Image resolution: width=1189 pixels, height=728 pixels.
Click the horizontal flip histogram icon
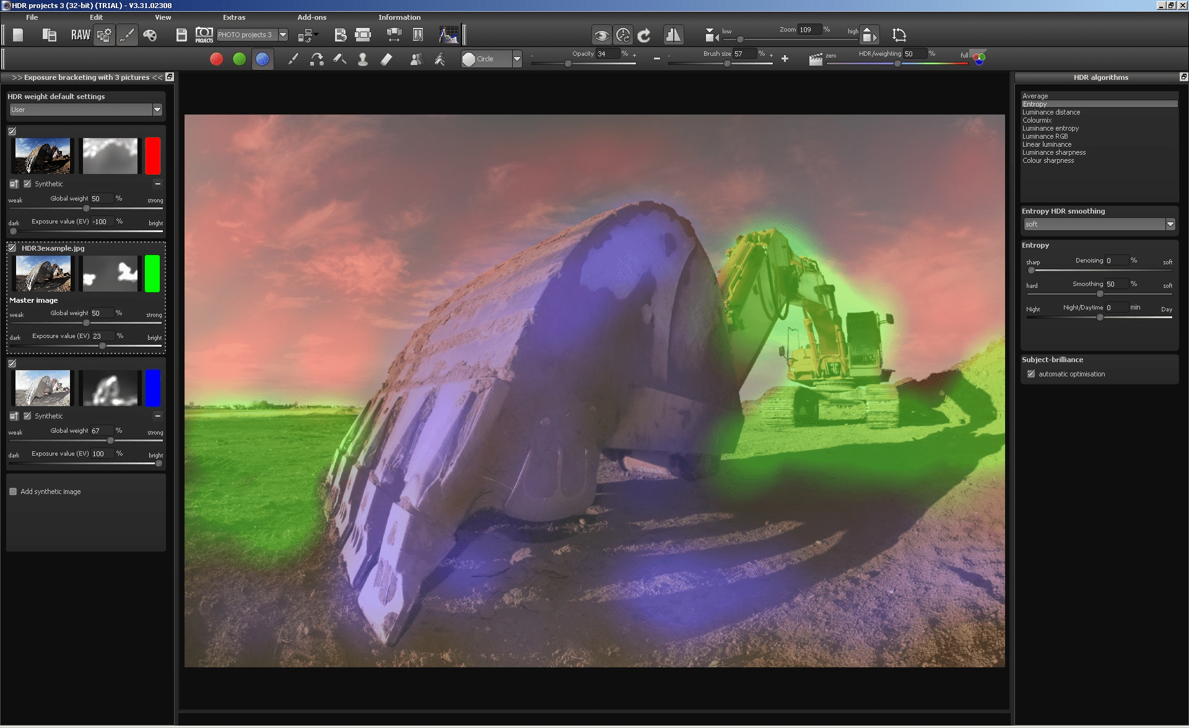[x=674, y=35]
